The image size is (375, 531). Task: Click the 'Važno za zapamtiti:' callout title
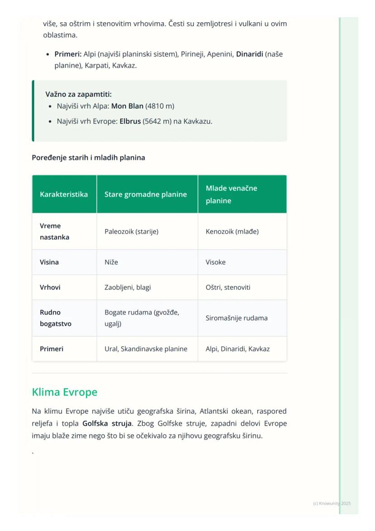coord(78,94)
